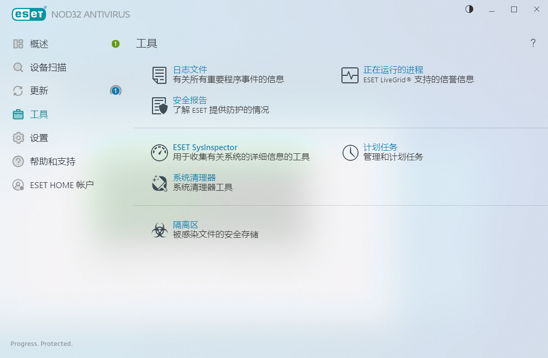Screen dimensions: 548x358
Task: Click the 设备扫描 magnifier icon
Action: (18, 67)
